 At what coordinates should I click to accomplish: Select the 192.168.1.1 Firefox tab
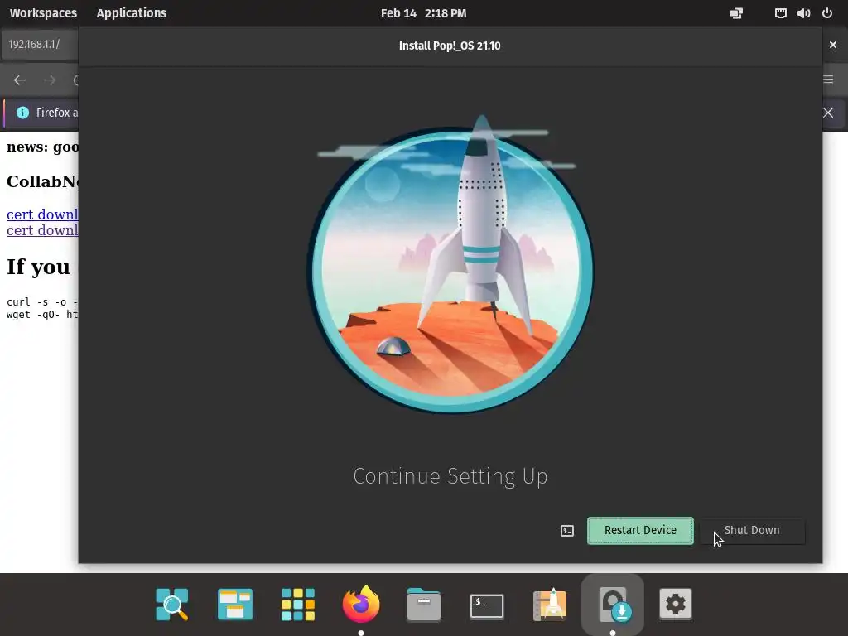(x=40, y=45)
